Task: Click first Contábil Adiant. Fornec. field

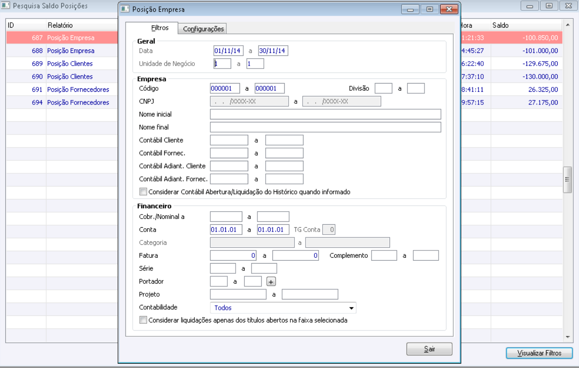Action: click(x=229, y=179)
